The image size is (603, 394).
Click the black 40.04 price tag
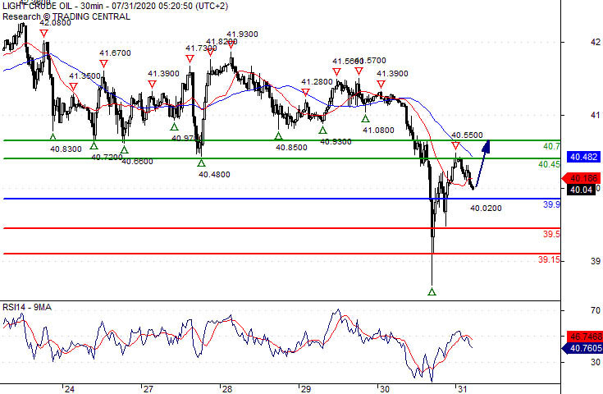[x=581, y=190]
